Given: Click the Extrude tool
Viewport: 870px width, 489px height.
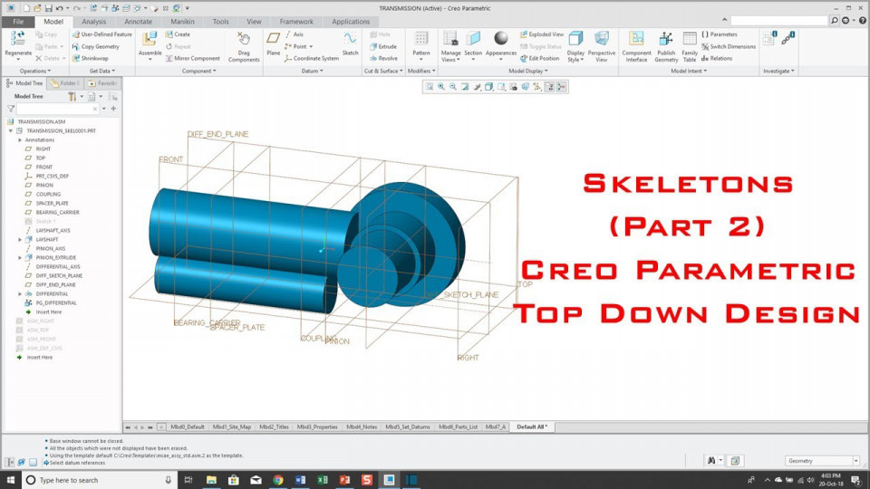Looking at the screenshot, I should (383, 46).
